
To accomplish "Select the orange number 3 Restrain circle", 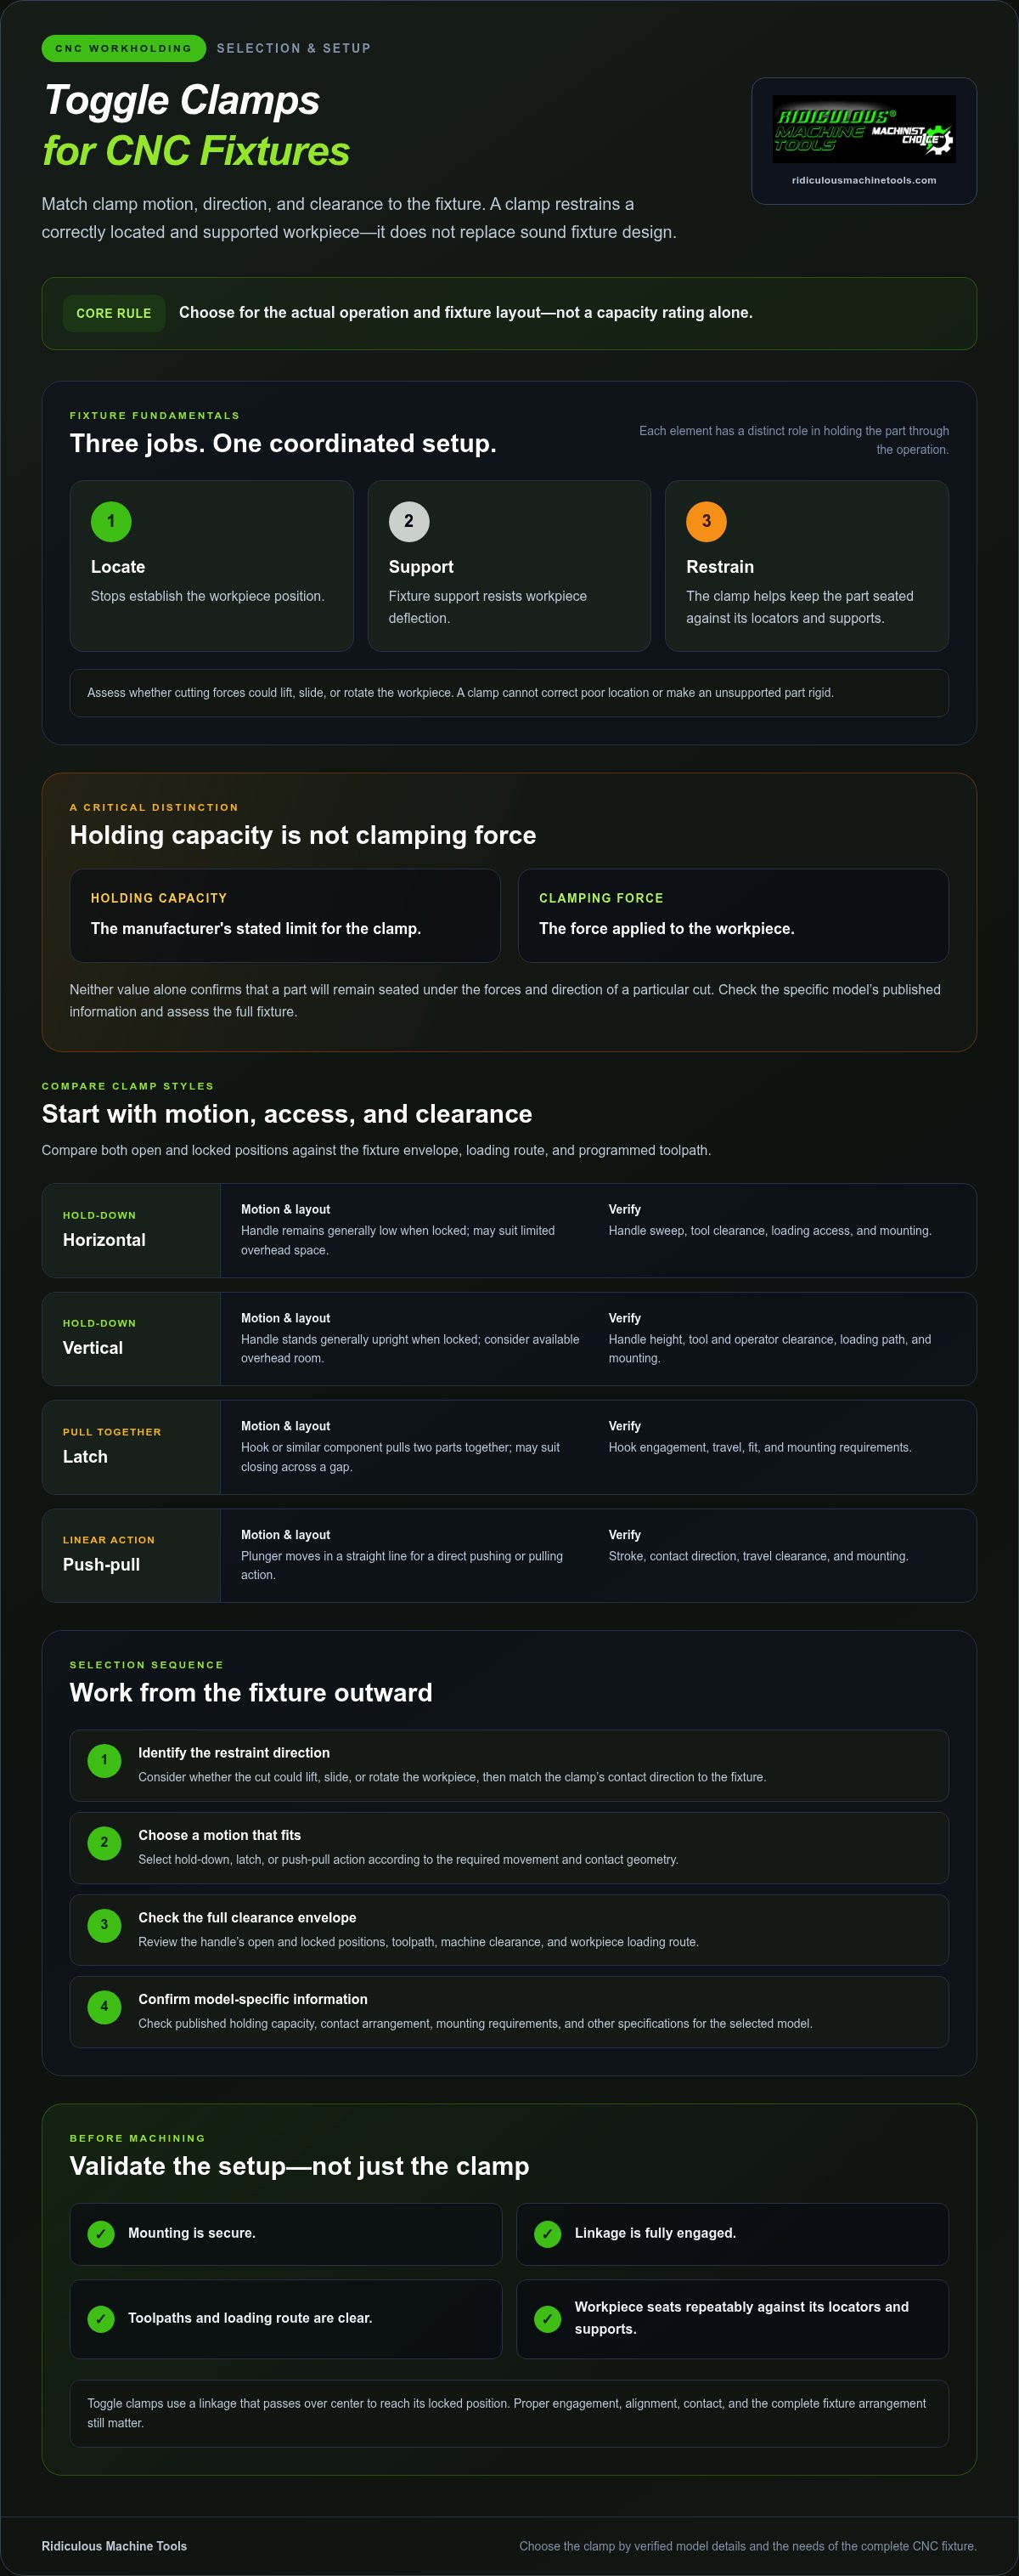I will coord(707,521).
